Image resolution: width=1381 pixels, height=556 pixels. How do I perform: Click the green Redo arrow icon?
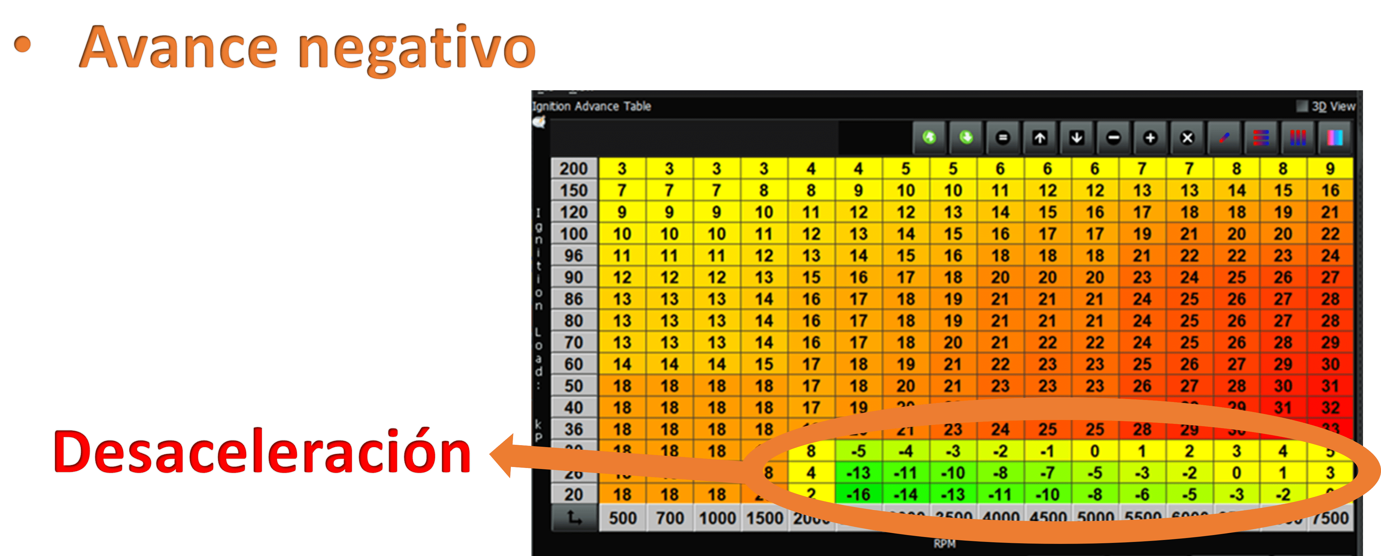tap(966, 138)
